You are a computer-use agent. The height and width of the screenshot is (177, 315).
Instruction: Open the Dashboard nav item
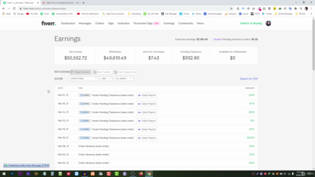pyautogui.click(x=68, y=23)
